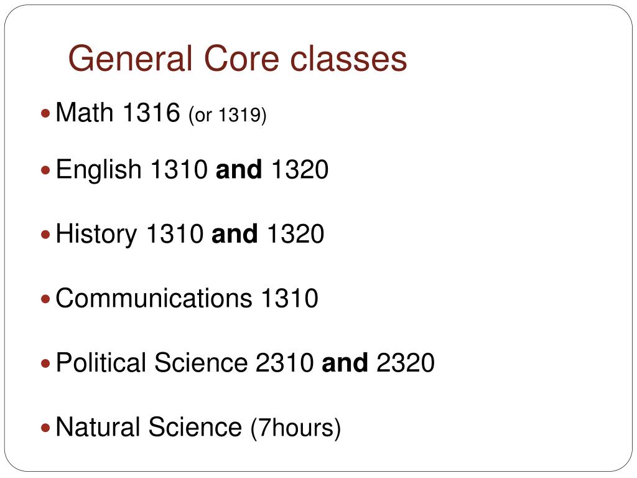Click the Communications 1310 line
637x478 pixels.
click(187, 298)
